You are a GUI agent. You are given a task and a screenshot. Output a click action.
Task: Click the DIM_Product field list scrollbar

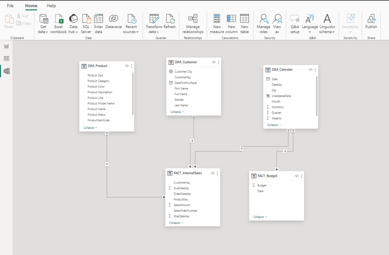tap(133, 94)
